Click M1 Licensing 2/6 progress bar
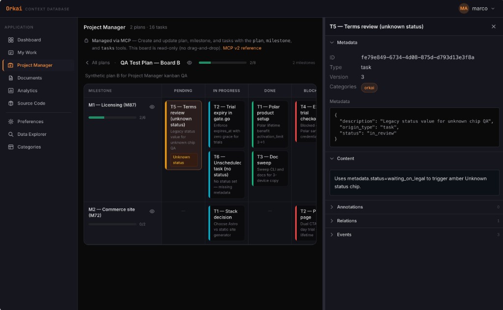The width and height of the screenshot is (503, 310). pos(112,118)
